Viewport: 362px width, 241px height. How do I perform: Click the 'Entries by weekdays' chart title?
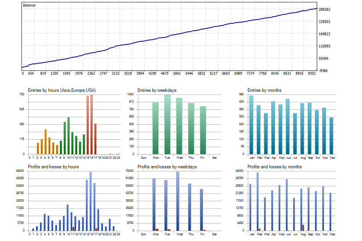(x=157, y=90)
